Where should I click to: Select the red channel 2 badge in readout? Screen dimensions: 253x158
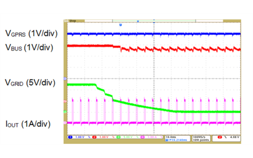[x=93, y=137]
